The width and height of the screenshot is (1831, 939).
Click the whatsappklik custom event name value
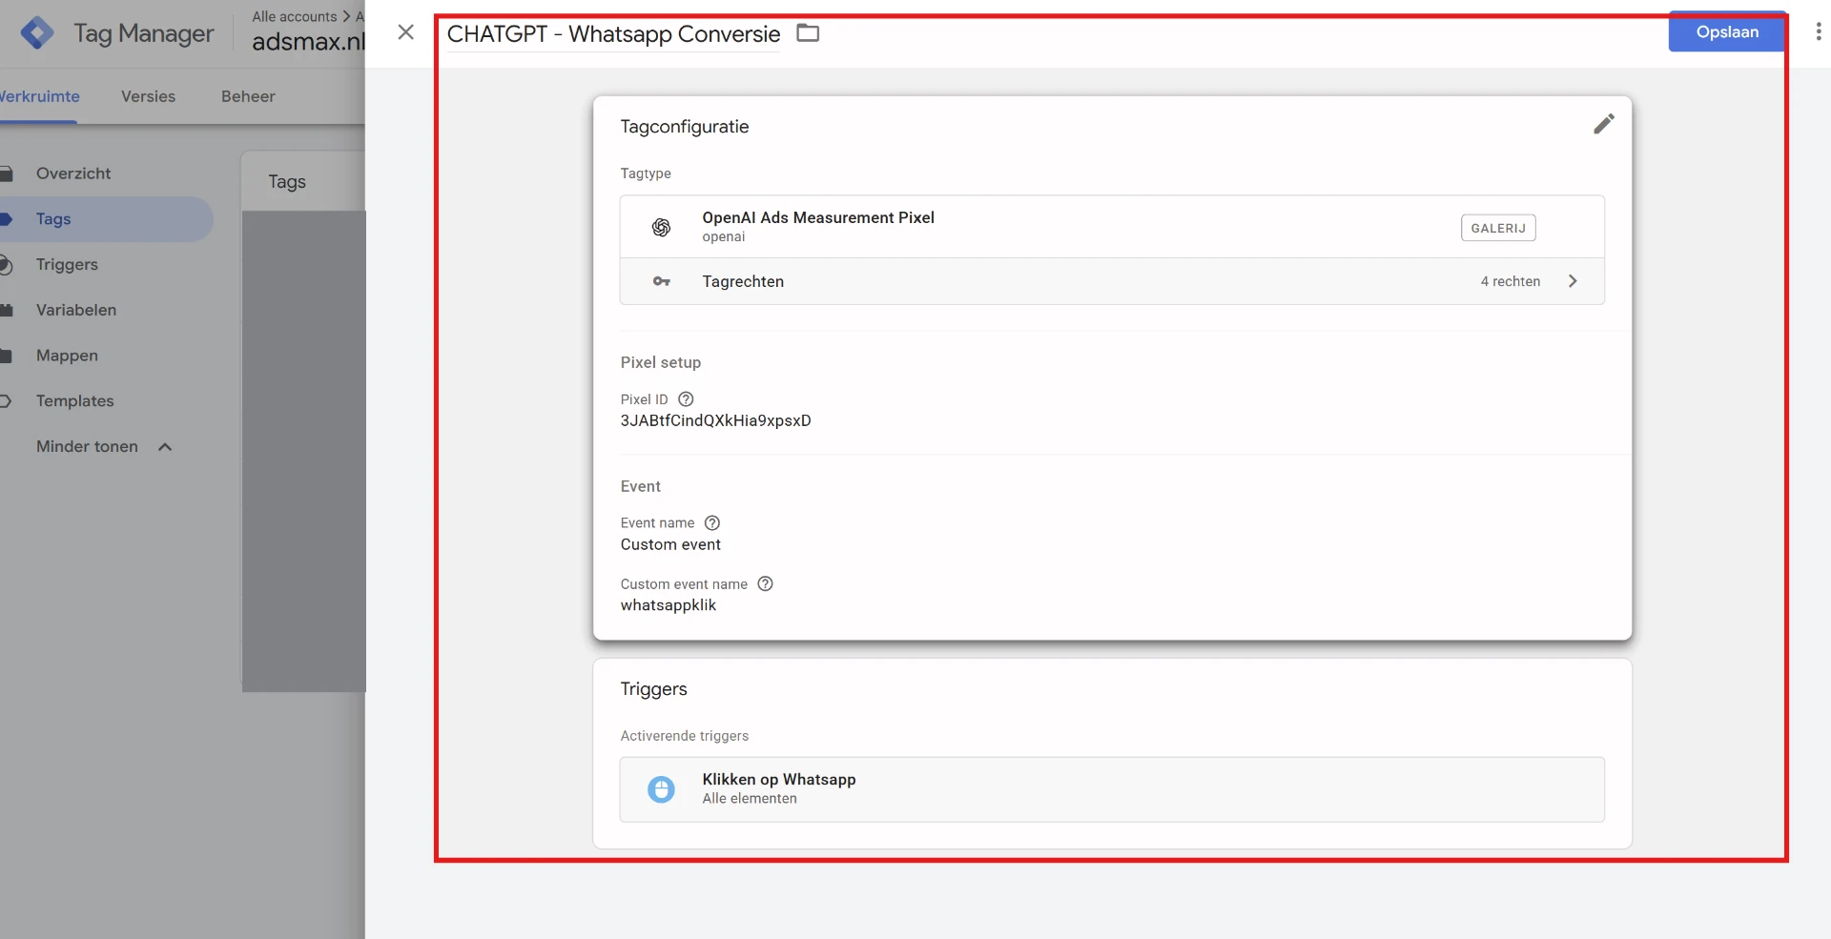(668, 605)
